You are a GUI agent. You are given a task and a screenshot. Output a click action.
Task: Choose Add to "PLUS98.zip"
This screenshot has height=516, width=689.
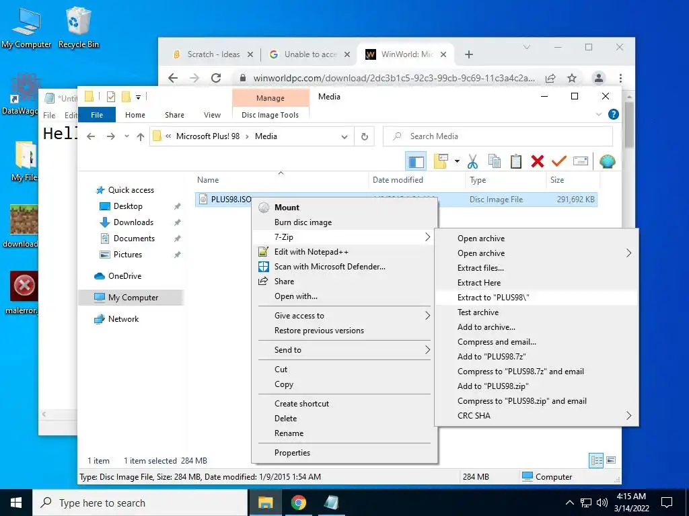536,386
